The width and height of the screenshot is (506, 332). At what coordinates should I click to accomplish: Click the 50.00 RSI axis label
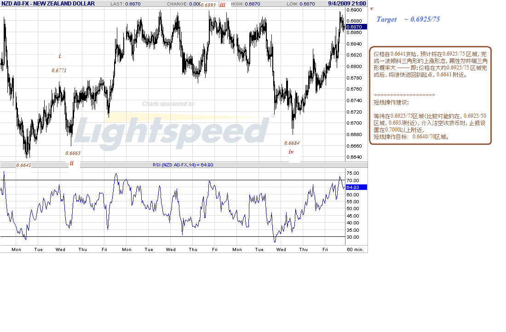point(353,209)
